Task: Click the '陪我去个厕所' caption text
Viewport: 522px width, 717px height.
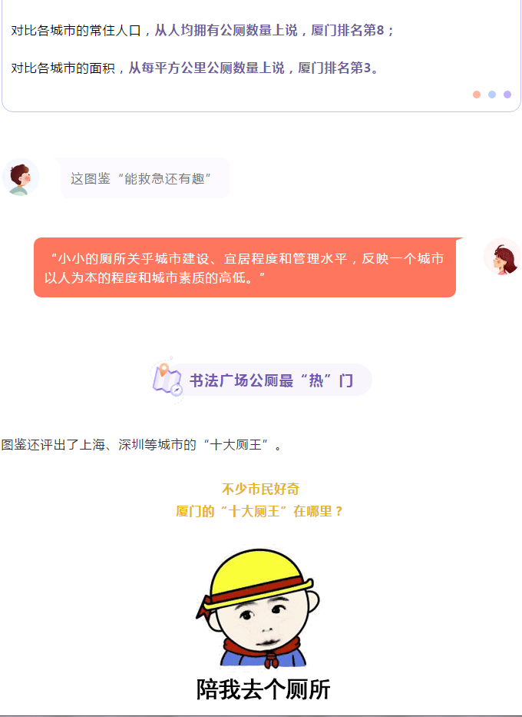Action: tap(263, 689)
